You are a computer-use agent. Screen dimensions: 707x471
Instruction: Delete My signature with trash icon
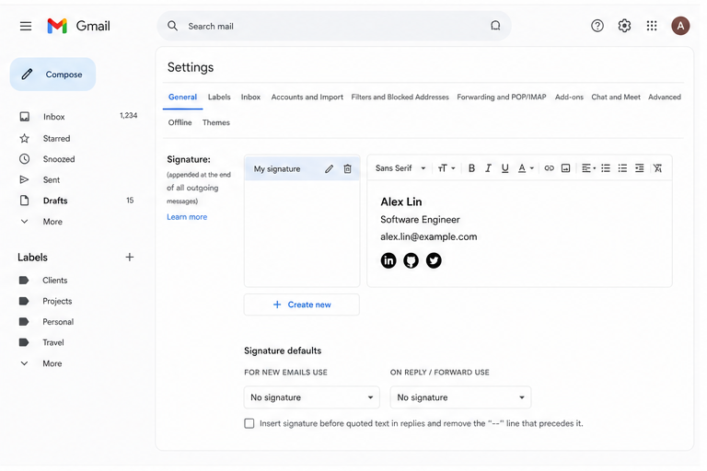(348, 168)
